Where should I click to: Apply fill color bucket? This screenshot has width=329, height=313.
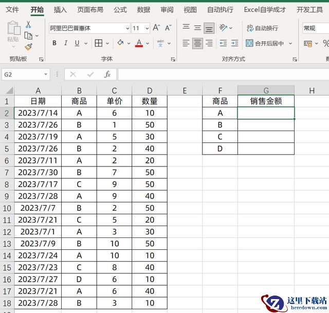point(120,43)
